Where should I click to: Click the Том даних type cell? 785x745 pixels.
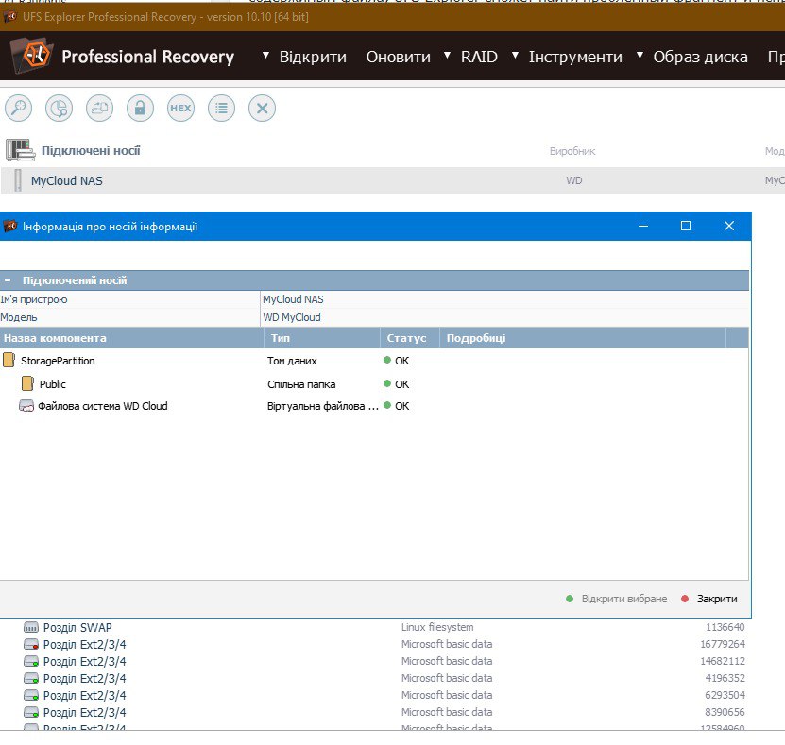point(292,361)
